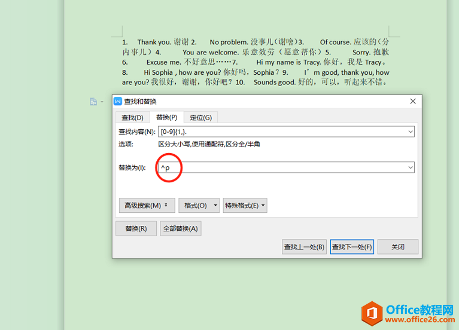Click the text 'Thank you.' in document

coord(154,42)
